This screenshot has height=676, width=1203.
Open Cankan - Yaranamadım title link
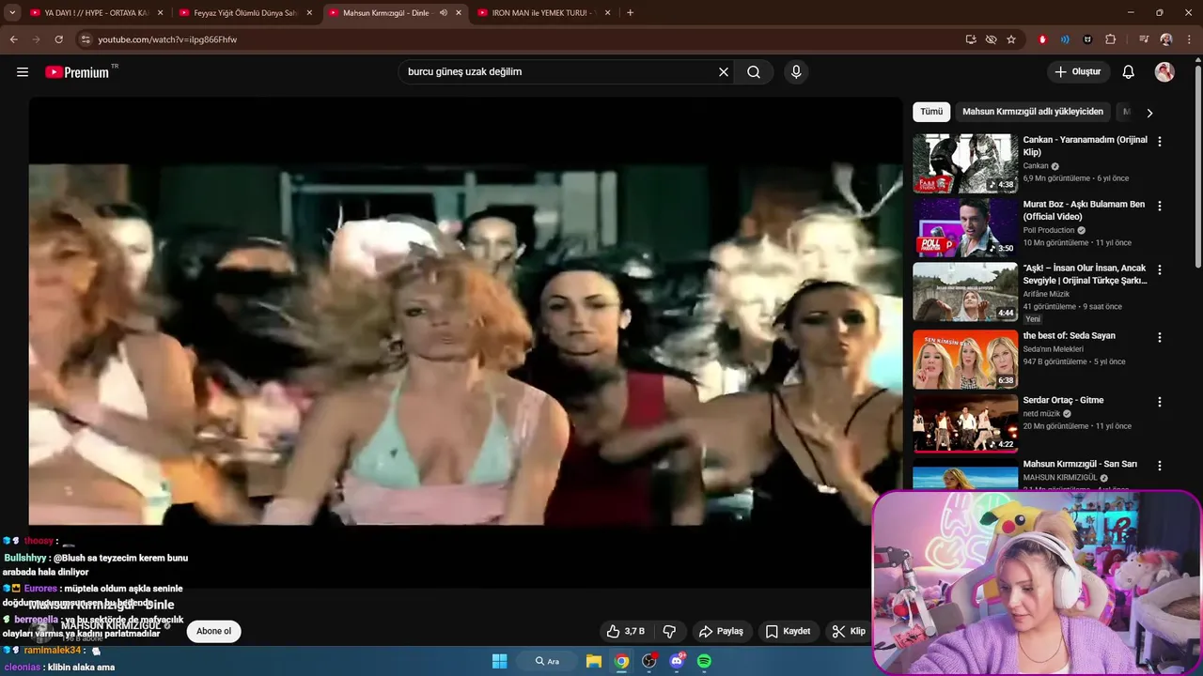[x=1085, y=146]
